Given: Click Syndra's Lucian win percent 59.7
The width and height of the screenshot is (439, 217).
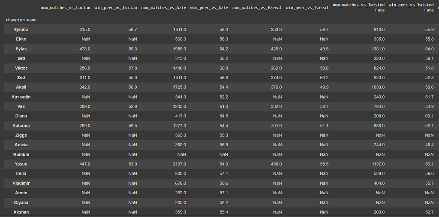Looking at the screenshot, I should (x=133, y=30).
